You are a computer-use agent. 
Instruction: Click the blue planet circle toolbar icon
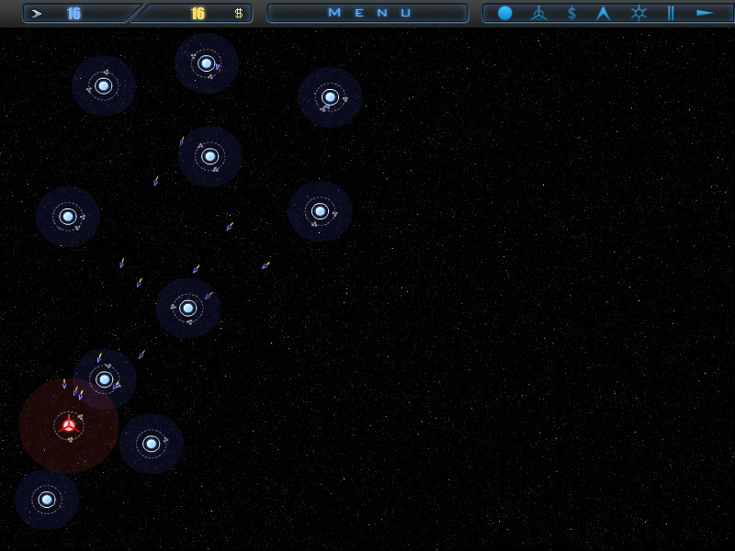pyautogui.click(x=504, y=13)
